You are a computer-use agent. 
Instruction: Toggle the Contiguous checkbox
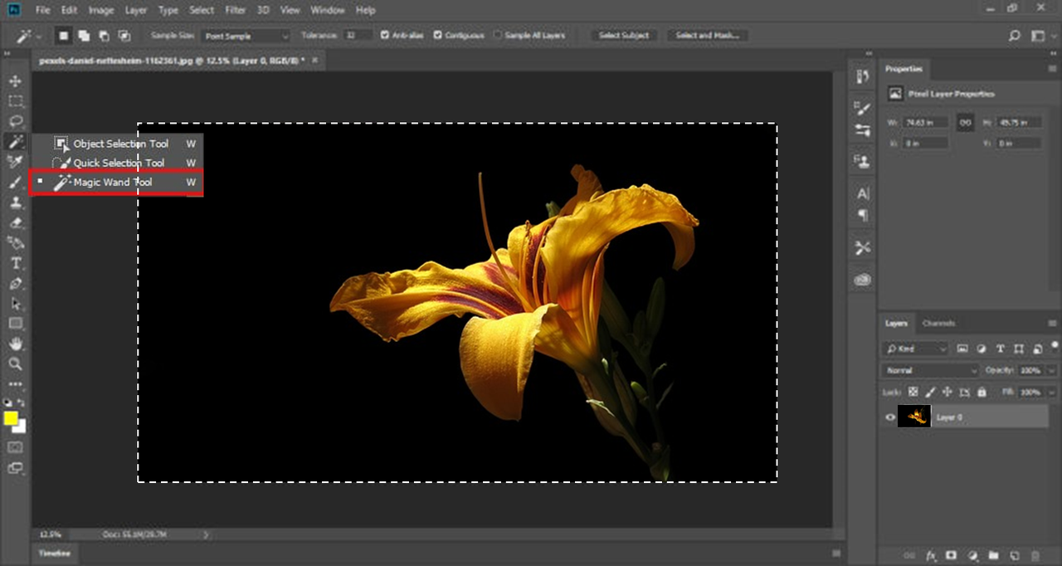pyautogui.click(x=438, y=36)
